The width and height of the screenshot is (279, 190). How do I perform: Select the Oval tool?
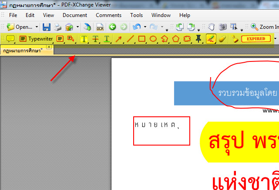coord(153,39)
